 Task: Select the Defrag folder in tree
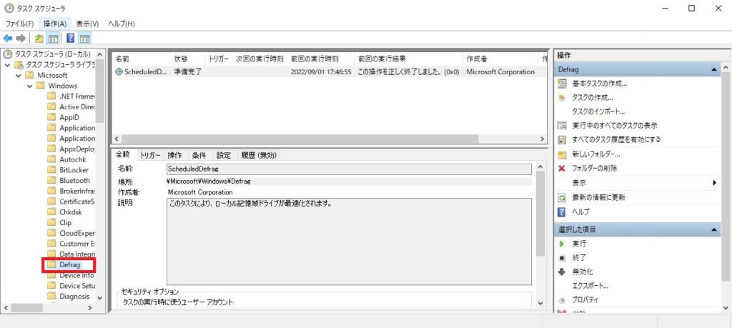tap(69, 265)
